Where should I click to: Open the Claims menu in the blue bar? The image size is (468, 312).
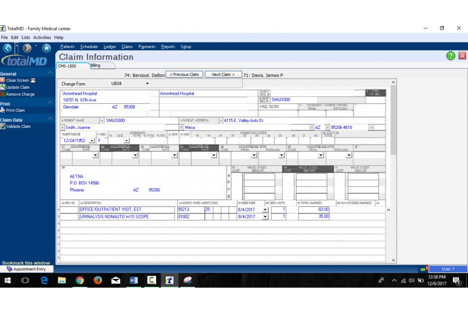(127, 46)
